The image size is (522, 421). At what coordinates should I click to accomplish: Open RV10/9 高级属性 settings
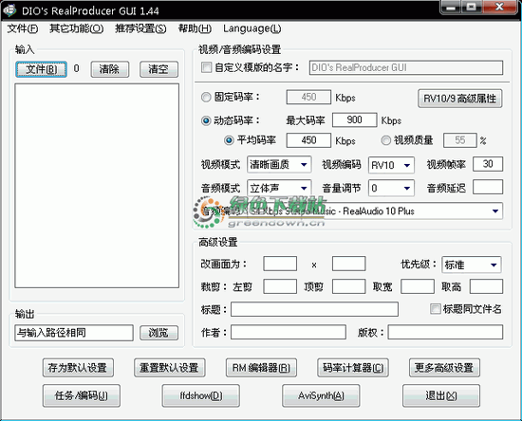pos(459,99)
